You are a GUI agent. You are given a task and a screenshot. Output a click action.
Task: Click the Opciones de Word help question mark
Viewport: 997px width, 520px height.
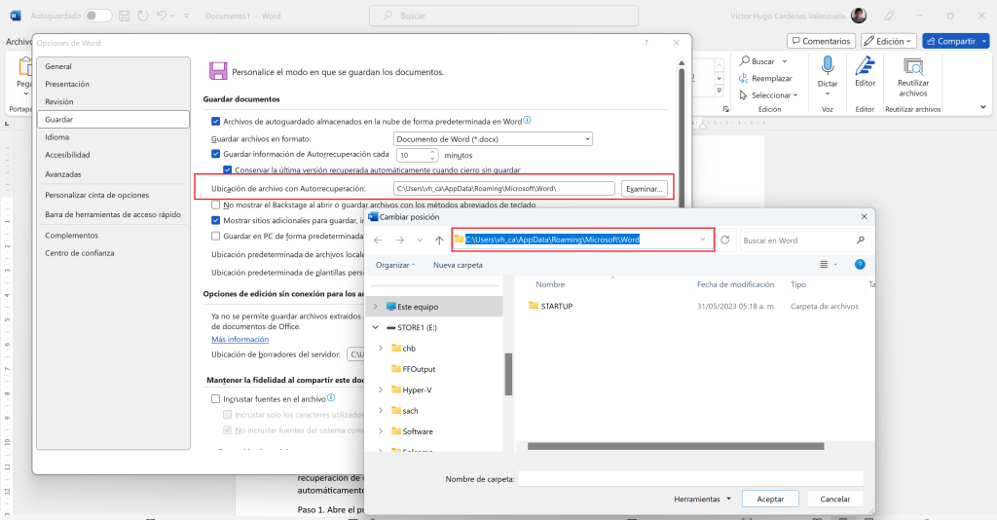[x=646, y=43]
